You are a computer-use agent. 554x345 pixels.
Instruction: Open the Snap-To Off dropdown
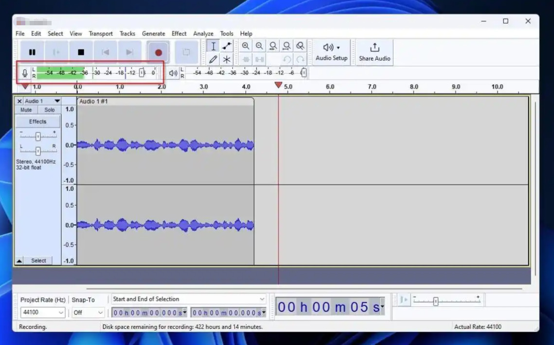[88, 312]
